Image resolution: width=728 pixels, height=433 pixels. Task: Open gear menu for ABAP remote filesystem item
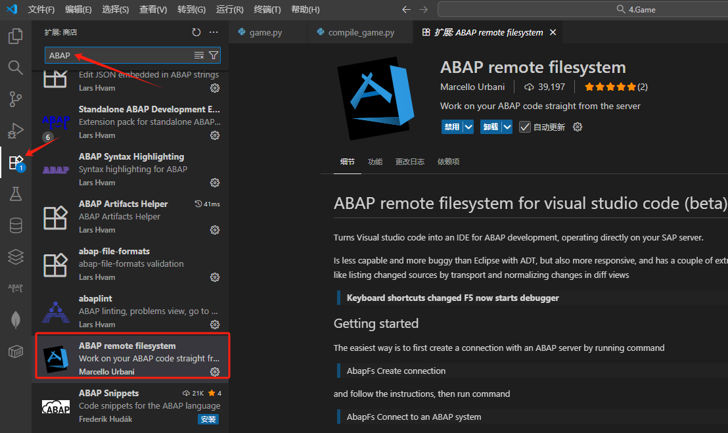coord(214,372)
